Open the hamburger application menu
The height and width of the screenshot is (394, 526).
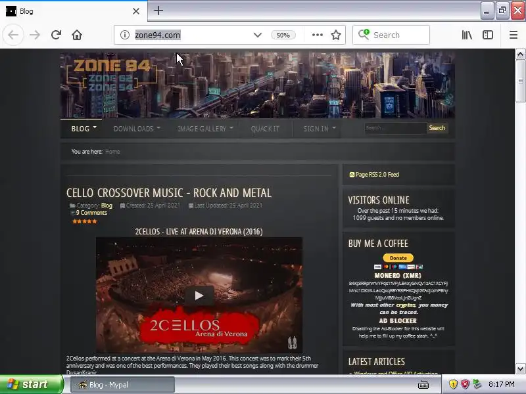tap(514, 35)
